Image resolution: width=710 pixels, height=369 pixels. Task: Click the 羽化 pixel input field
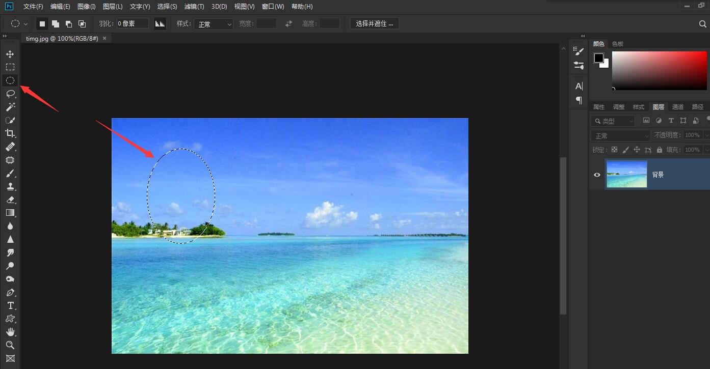pos(132,22)
